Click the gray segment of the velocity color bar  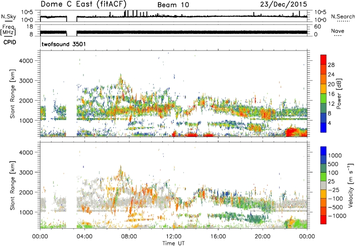click(323, 185)
